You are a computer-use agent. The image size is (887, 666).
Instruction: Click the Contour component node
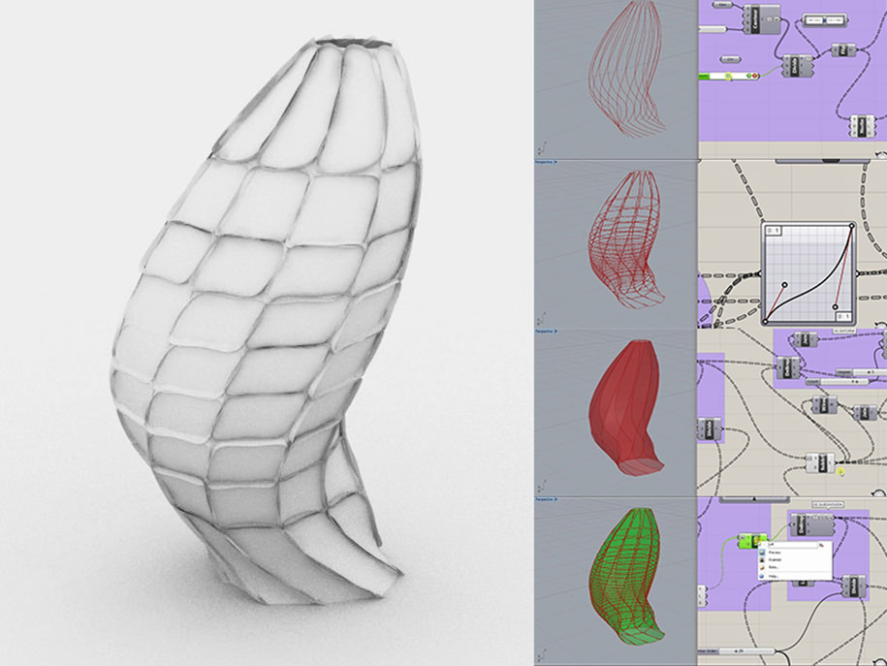pyautogui.click(x=757, y=18)
